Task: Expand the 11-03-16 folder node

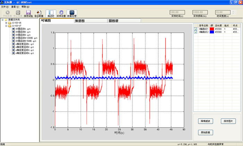Action: [x=6, y=23]
